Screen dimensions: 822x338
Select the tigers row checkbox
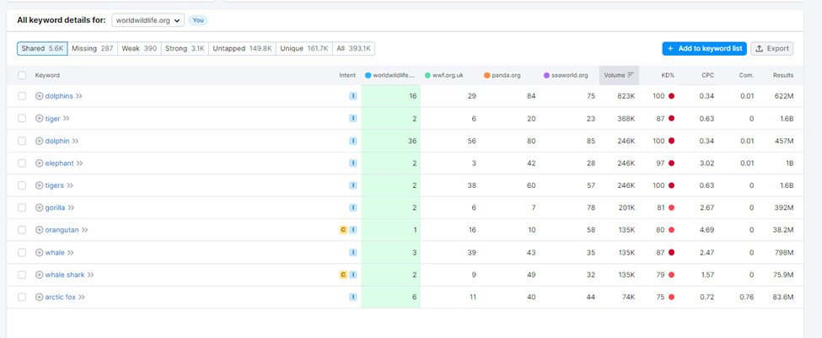(21, 185)
